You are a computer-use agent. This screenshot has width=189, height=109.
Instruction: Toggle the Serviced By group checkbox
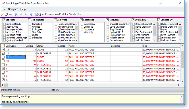click(x=159, y=20)
